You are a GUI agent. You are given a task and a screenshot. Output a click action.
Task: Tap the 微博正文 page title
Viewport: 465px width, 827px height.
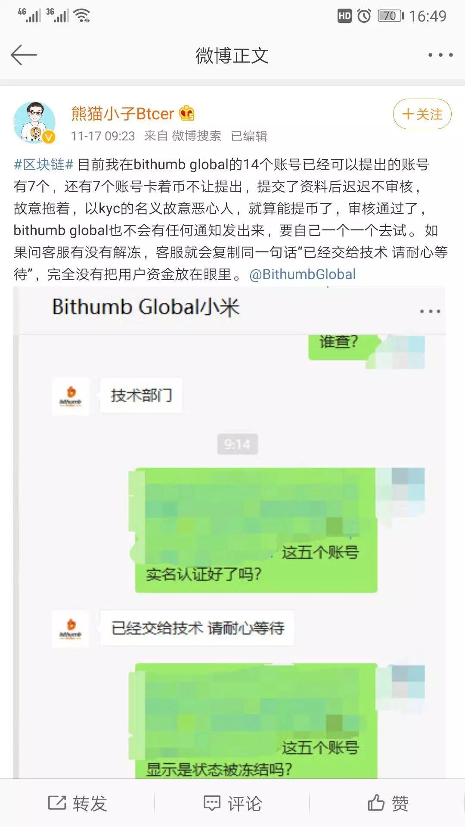(x=232, y=56)
